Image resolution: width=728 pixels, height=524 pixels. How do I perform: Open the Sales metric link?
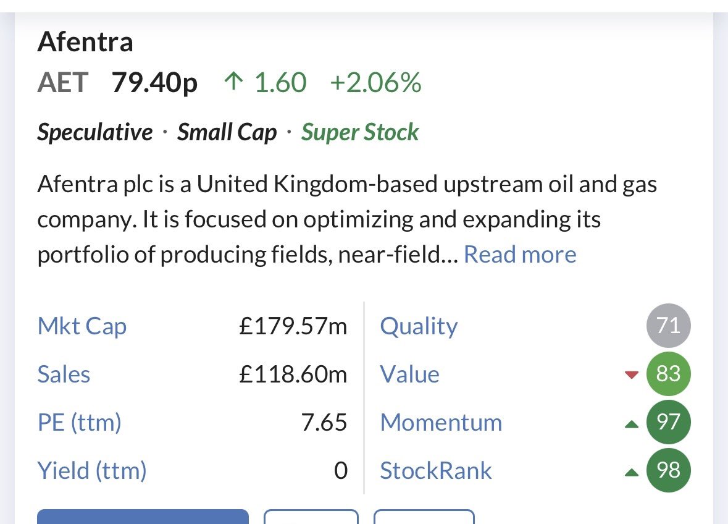click(x=64, y=374)
